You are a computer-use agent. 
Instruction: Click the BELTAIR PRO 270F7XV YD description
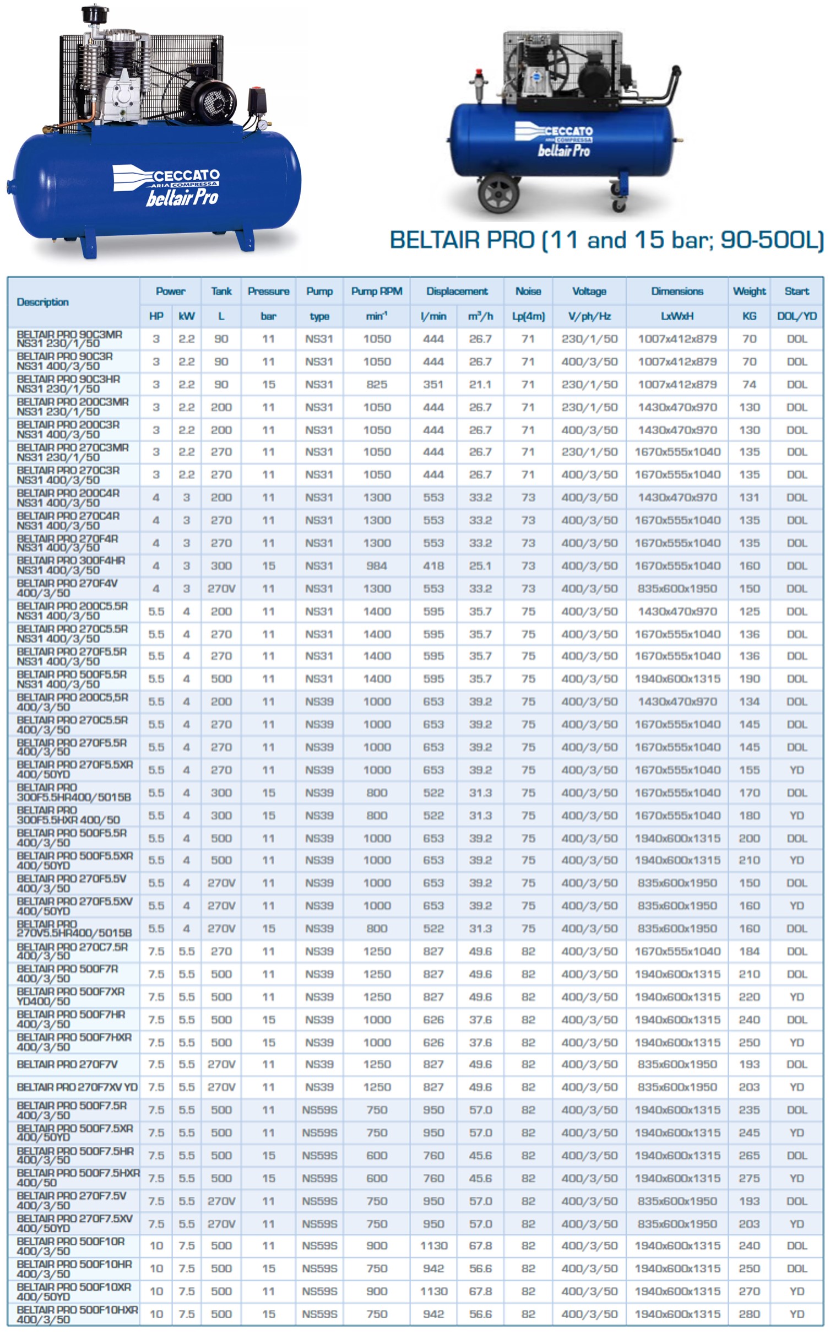point(77,1087)
